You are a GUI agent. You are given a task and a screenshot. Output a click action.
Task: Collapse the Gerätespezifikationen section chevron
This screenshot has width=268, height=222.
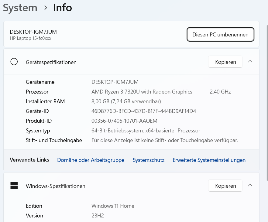click(x=250, y=61)
